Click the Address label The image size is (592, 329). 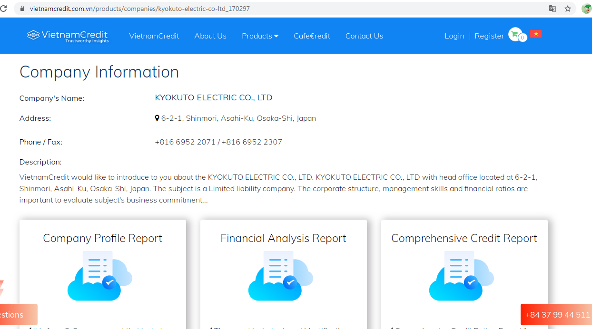click(x=35, y=118)
